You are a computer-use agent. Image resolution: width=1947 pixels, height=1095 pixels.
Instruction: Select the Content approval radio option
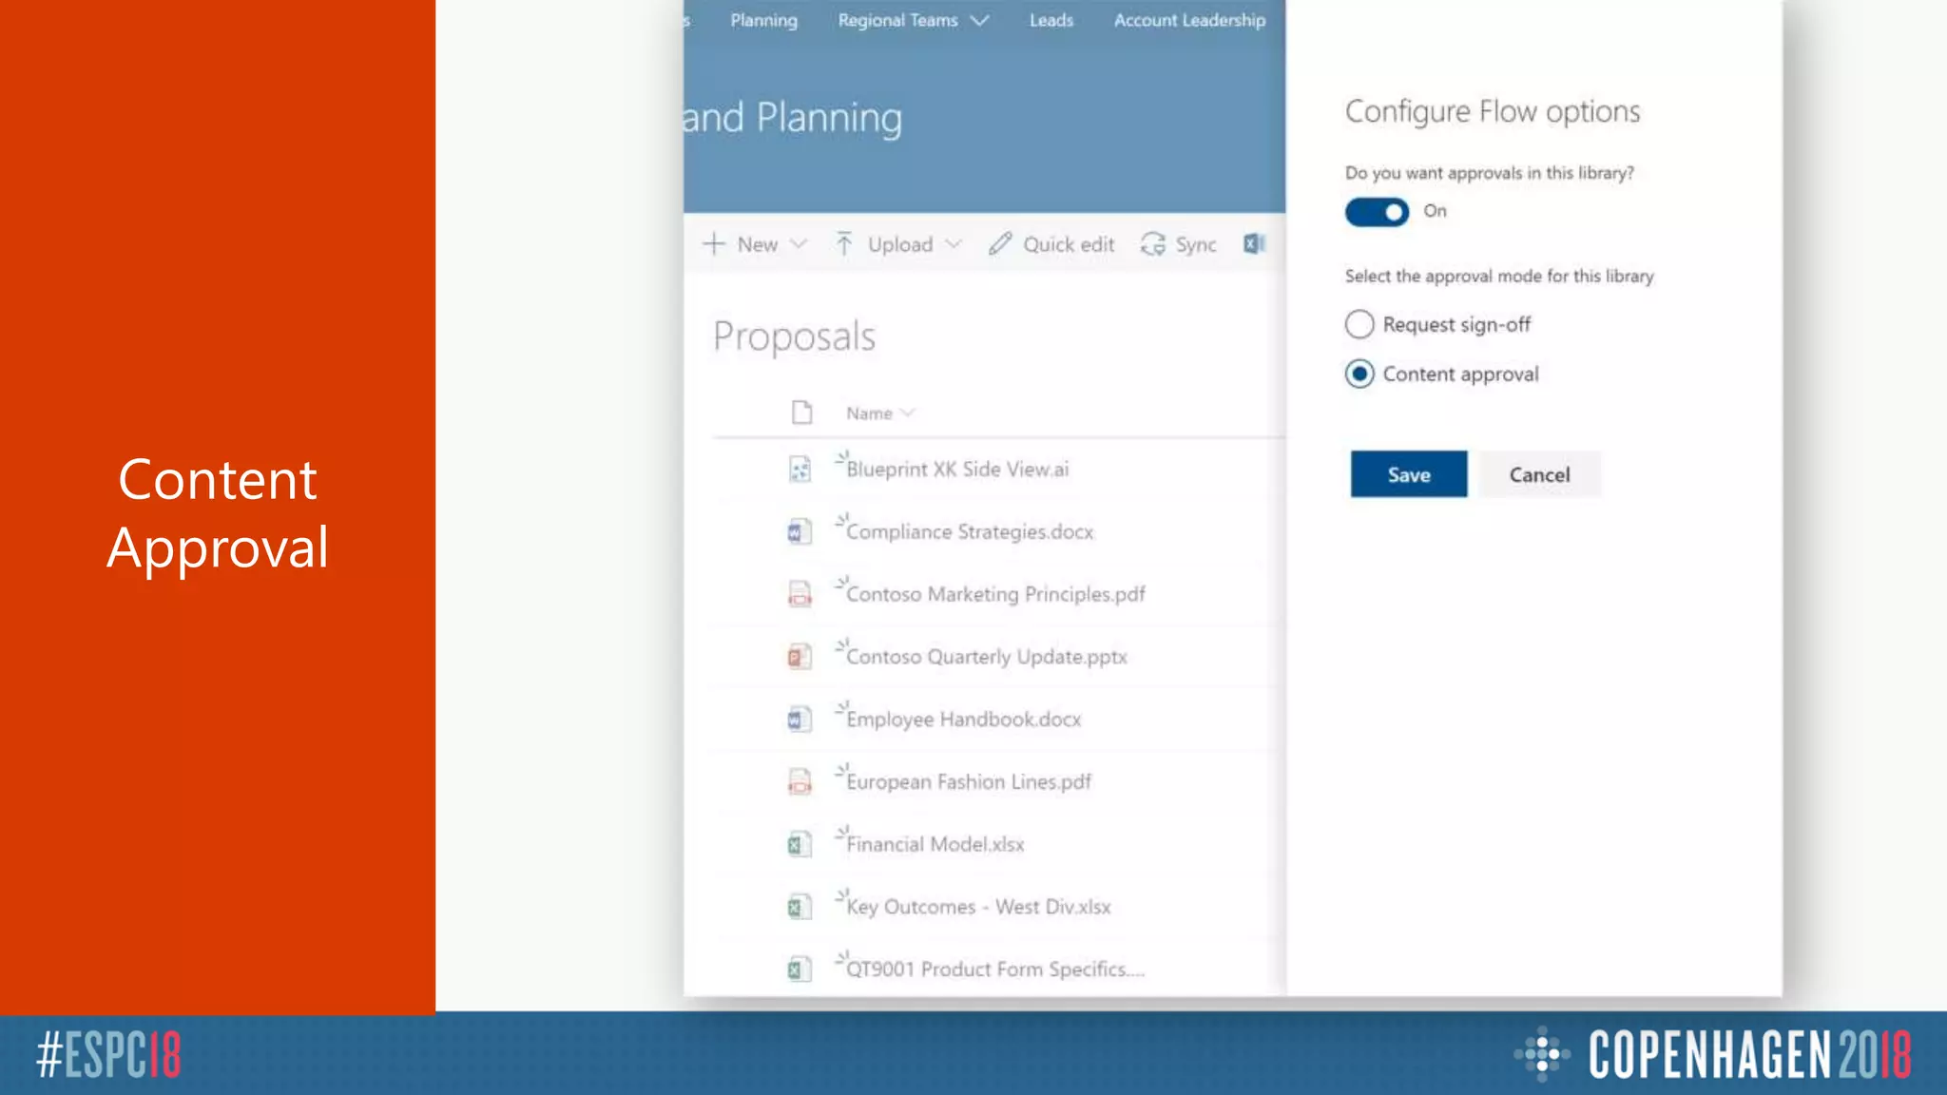(1359, 374)
